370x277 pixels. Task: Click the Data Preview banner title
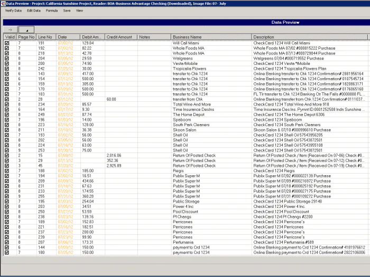point(285,22)
